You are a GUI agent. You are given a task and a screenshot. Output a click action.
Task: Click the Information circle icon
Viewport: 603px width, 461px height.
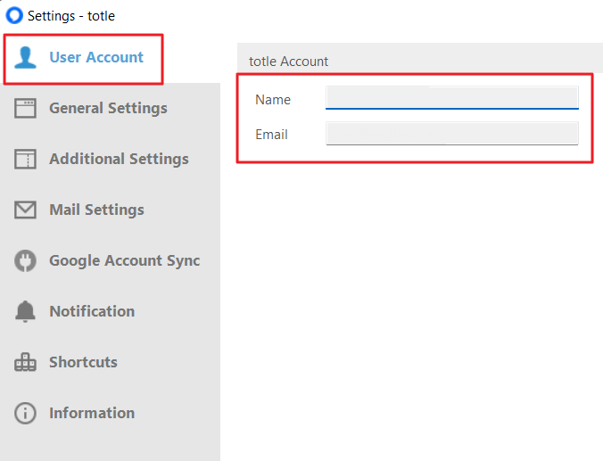pos(25,413)
